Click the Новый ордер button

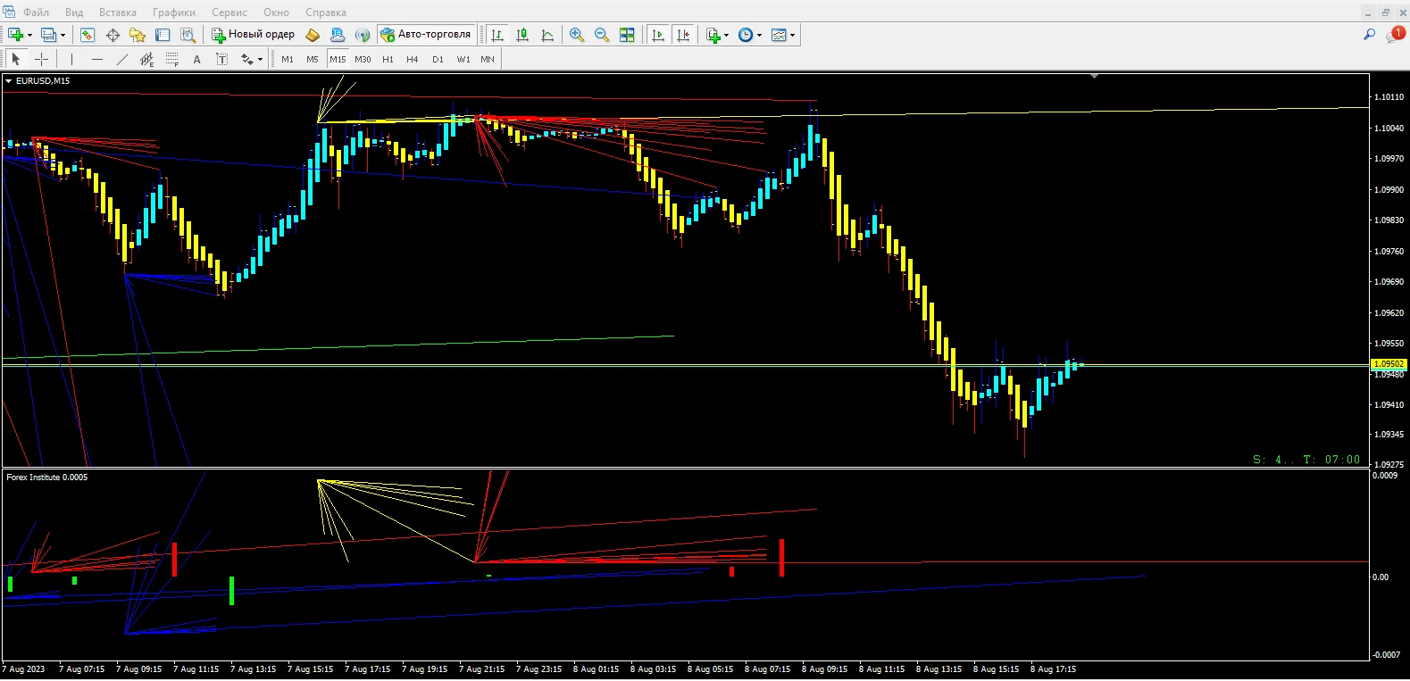(x=254, y=35)
